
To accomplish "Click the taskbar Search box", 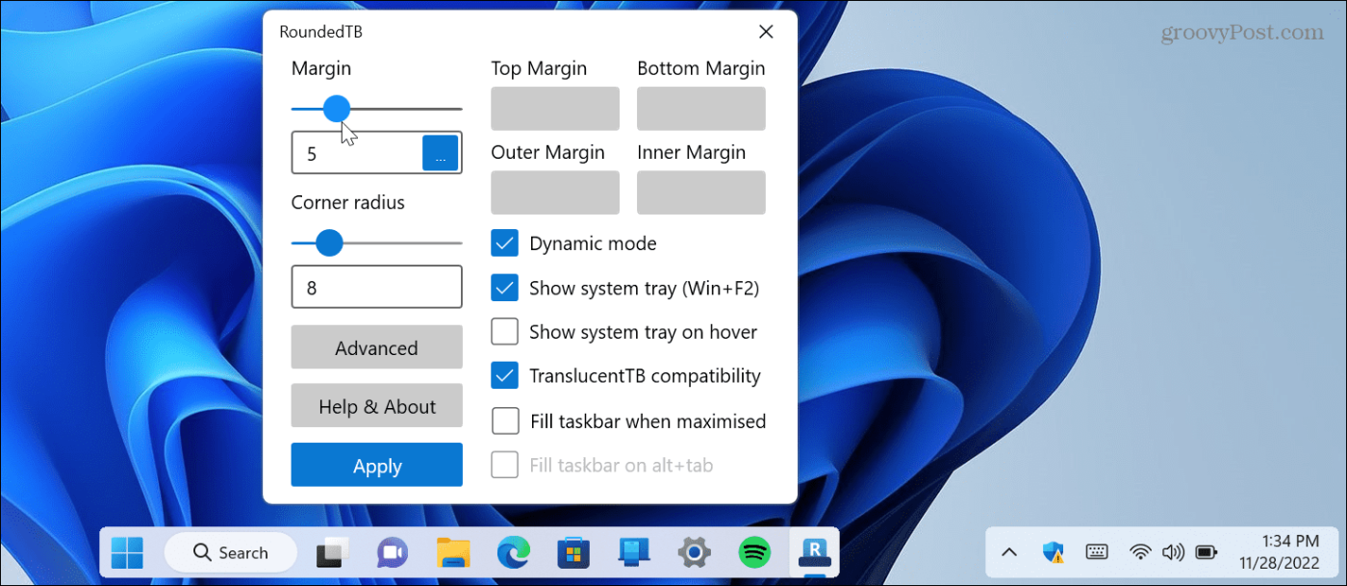I will (x=231, y=552).
